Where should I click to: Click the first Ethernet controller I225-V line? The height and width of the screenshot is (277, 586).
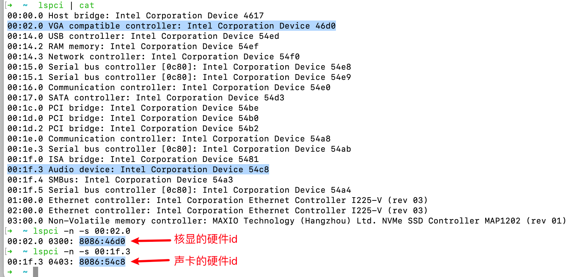click(x=217, y=200)
